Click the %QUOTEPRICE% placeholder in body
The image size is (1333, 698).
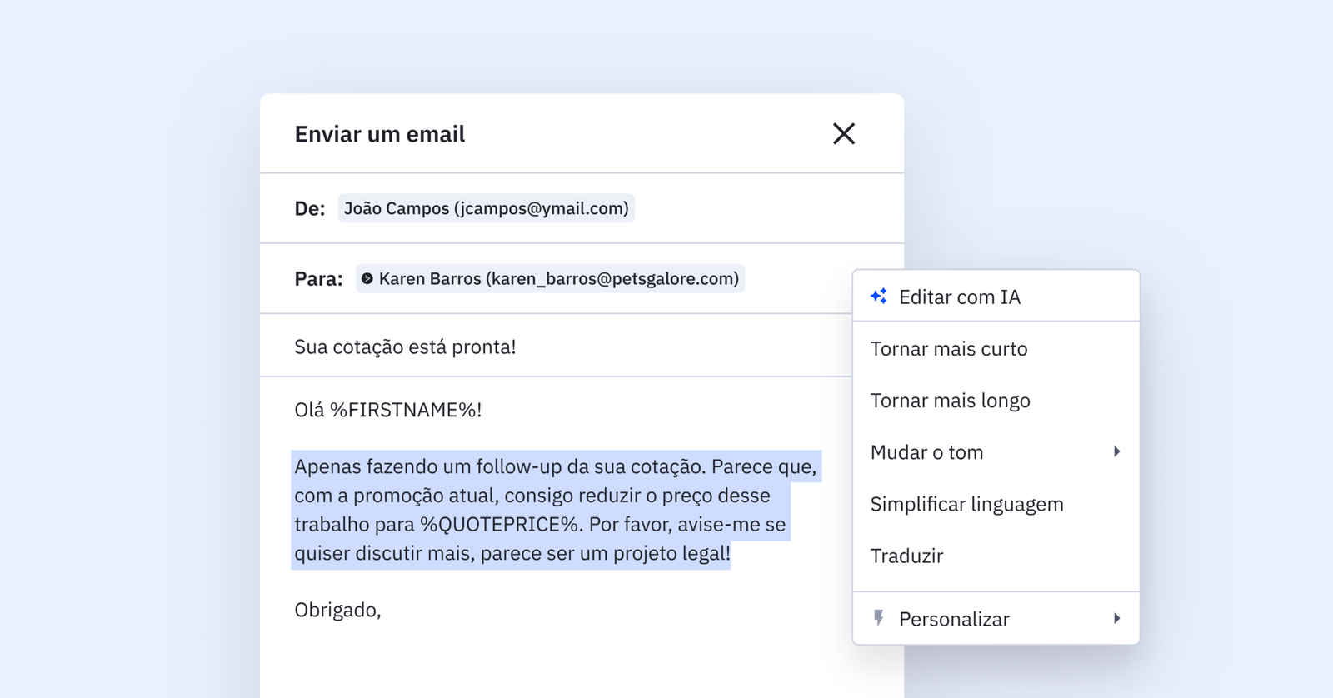pyautogui.click(x=500, y=525)
